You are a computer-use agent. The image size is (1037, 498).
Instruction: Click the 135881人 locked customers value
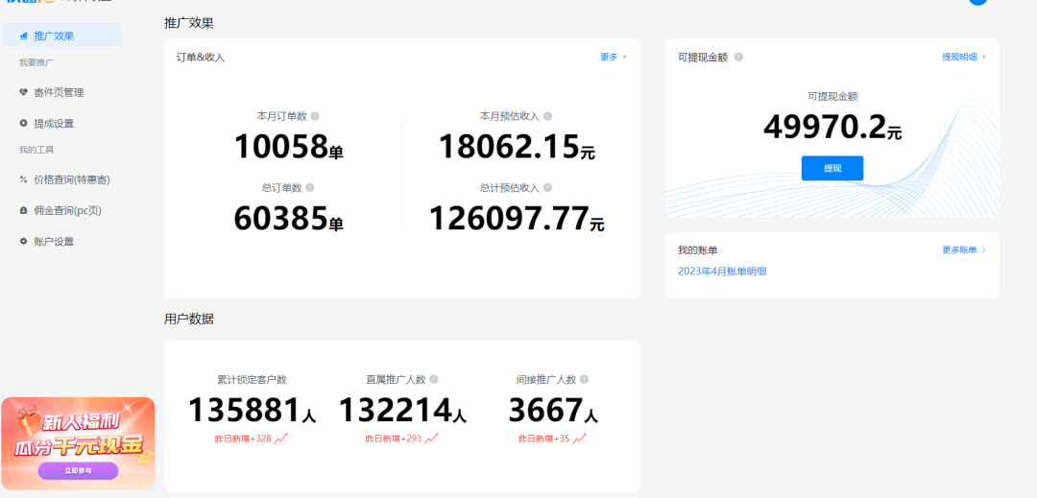tap(252, 410)
